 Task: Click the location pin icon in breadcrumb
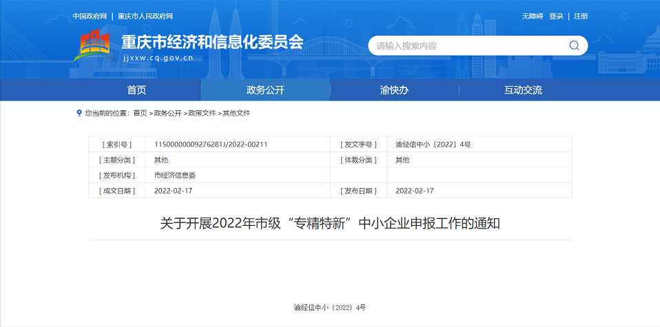(79, 113)
